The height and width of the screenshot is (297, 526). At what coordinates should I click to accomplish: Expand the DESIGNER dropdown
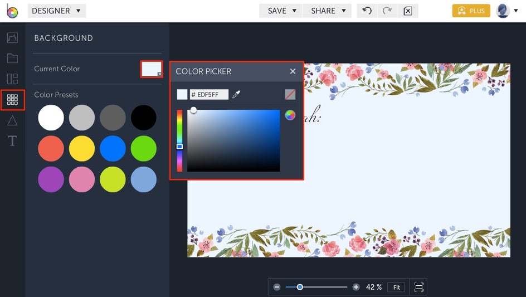57,11
